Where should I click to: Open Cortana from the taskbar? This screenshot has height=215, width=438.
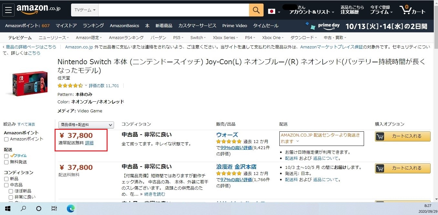coord(39,209)
